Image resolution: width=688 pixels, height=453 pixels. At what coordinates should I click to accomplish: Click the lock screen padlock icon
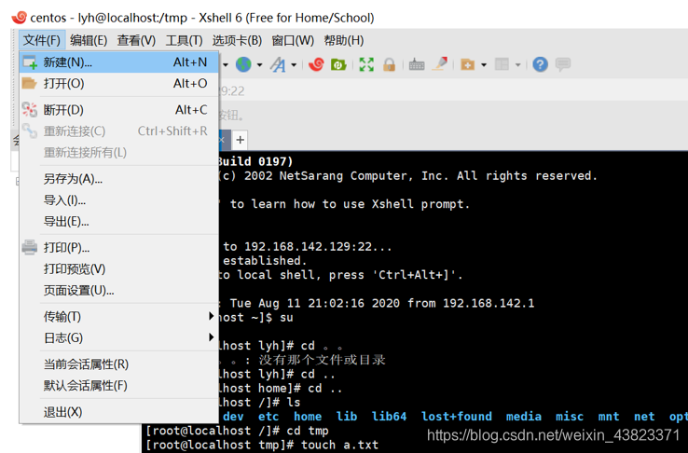pyautogui.click(x=389, y=64)
